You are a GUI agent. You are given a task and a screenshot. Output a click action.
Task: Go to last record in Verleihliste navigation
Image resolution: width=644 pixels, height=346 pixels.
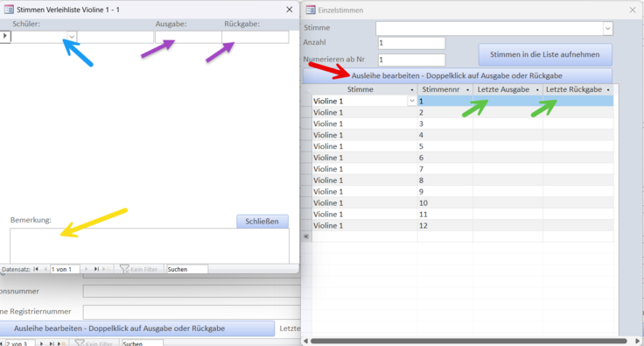tap(96, 269)
